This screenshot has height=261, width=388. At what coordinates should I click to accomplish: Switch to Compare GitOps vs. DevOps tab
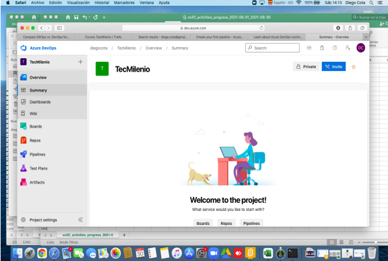pos(46,37)
